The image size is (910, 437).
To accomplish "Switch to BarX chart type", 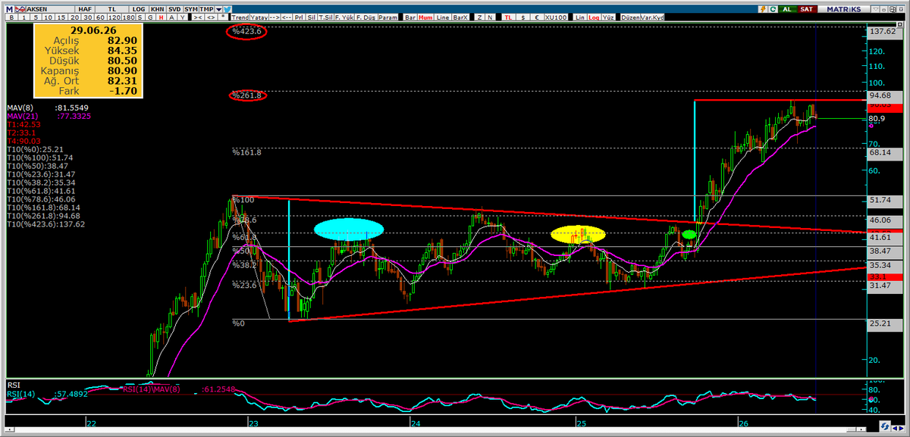I will pyautogui.click(x=460, y=17).
